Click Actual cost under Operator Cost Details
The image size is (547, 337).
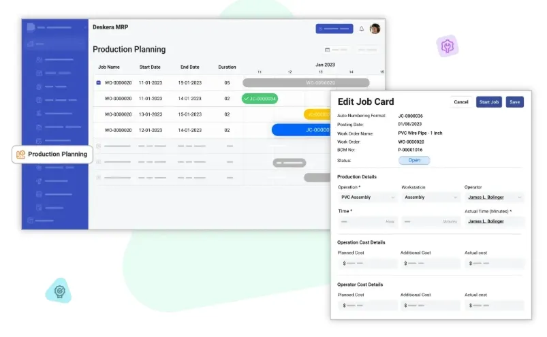tap(495, 306)
